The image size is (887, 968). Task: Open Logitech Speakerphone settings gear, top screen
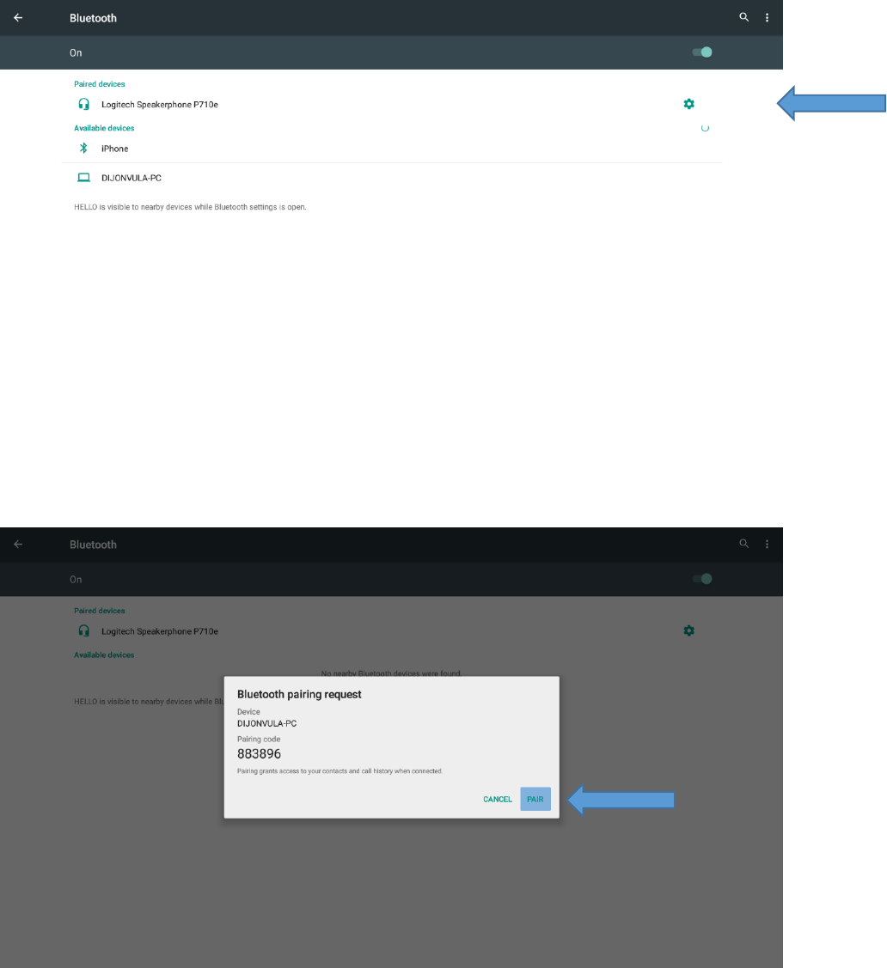[x=688, y=104]
